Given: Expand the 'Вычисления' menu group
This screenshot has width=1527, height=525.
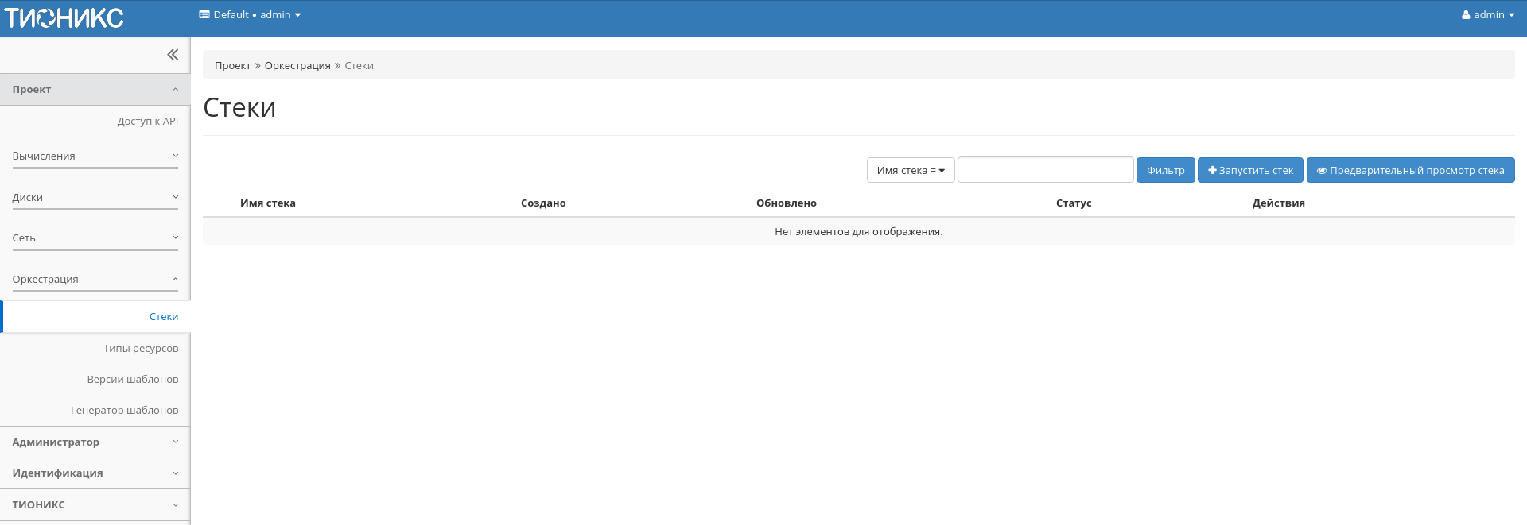Looking at the screenshot, I should (x=95, y=156).
